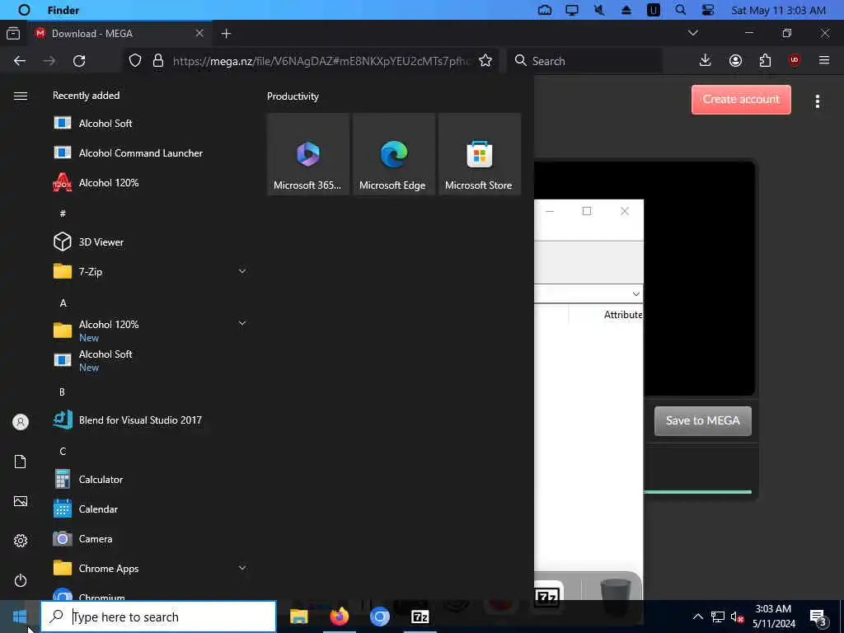The image size is (844, 633).
Task: Open Firefox from the taskbar
Action: pos(339,617)
